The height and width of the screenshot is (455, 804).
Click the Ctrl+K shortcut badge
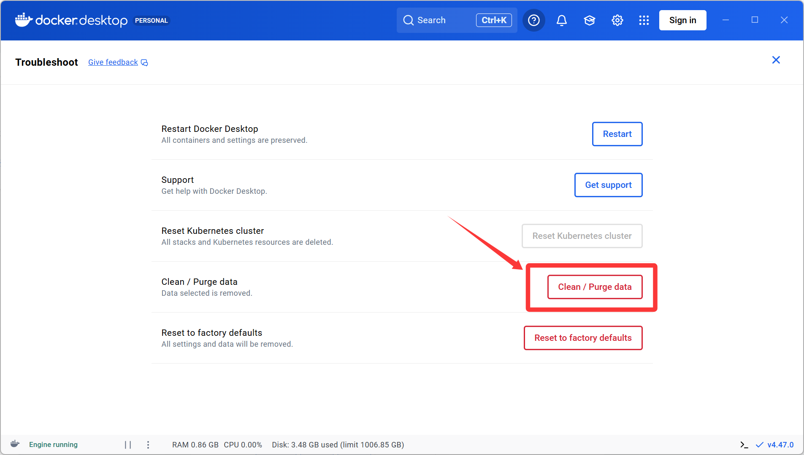pos(494,20)
